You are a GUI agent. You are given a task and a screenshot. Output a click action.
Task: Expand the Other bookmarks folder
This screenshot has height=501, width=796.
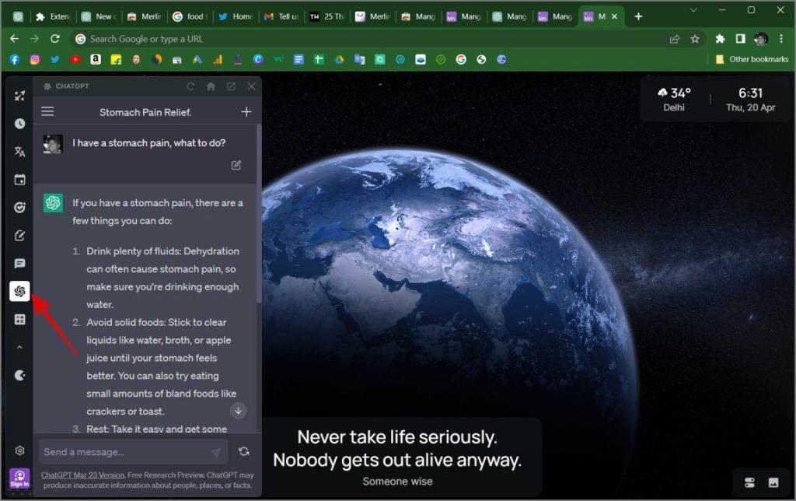(x=752, y=59)
